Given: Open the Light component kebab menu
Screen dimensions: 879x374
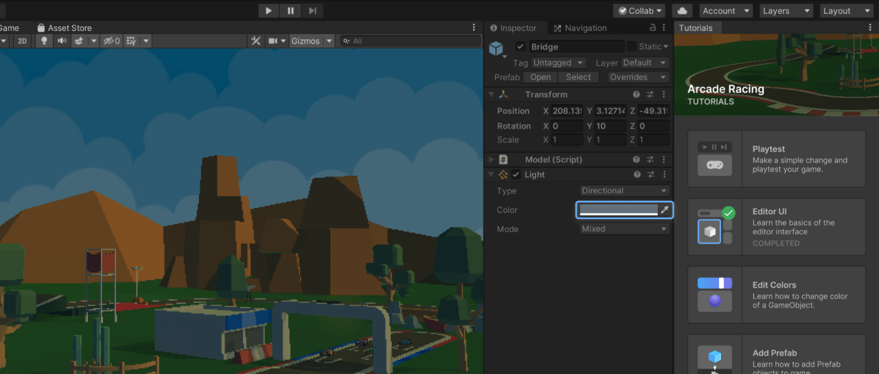Looking at the screenshot, I should [664, 174].
